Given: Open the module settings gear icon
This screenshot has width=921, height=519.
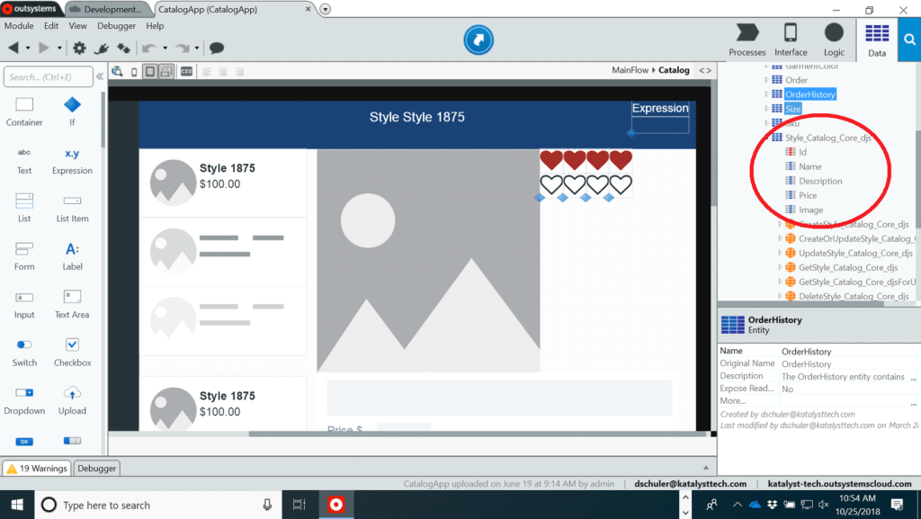Looking at the screenshot, I should point(79,48).
